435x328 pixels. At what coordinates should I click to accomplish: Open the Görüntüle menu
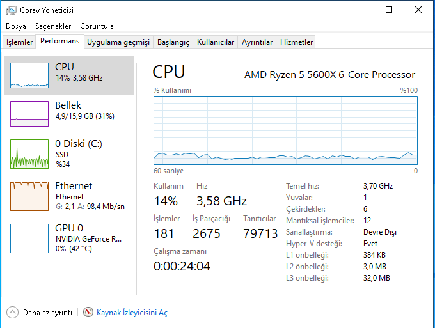[97, 26]
